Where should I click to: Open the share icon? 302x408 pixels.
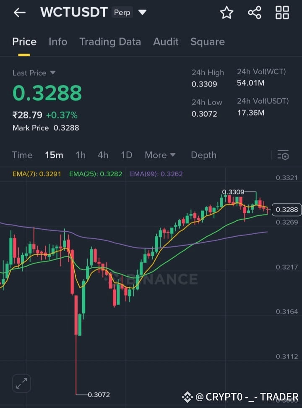click(255, 13)
